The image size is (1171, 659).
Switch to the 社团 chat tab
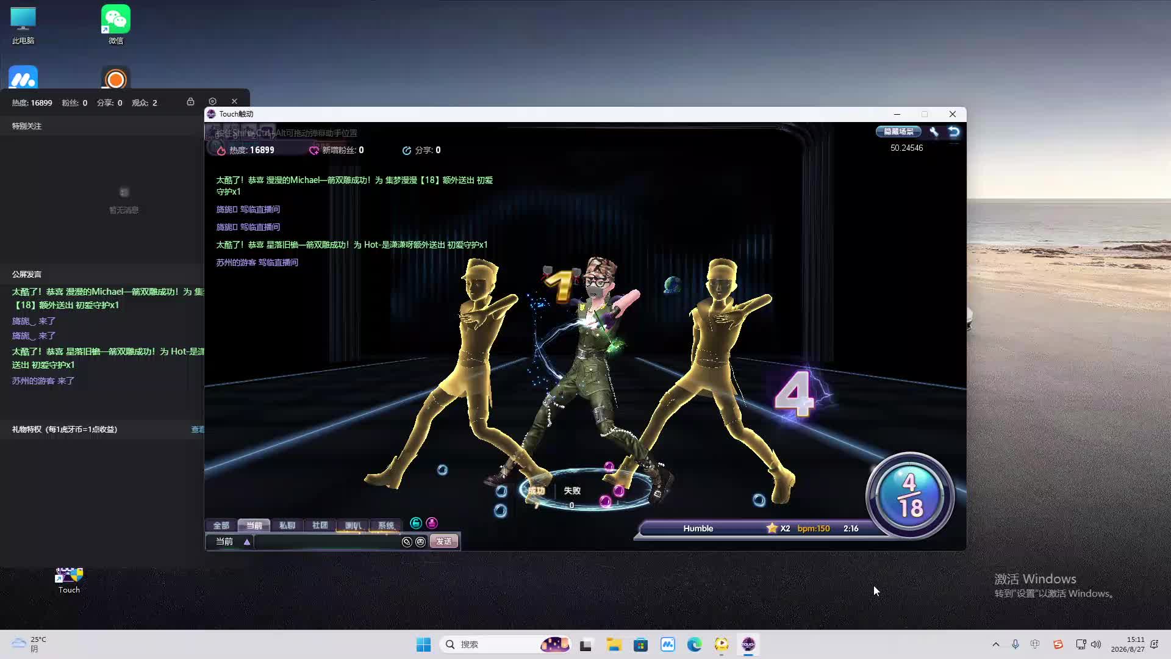pos(320,525)
